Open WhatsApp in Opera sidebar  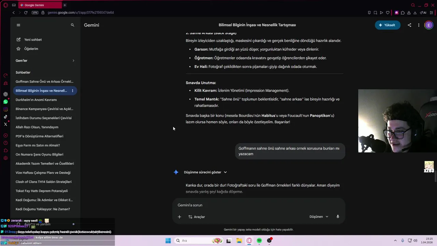[5, 102]
